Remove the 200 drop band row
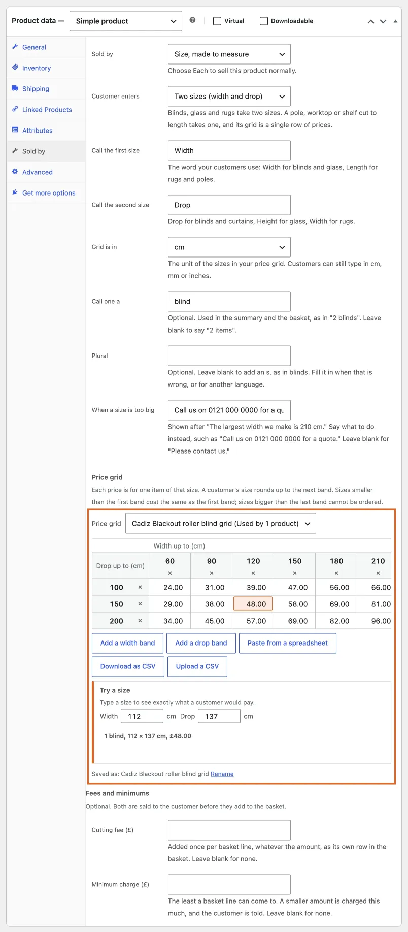This screenshot has height=932, width=408. 140,621
